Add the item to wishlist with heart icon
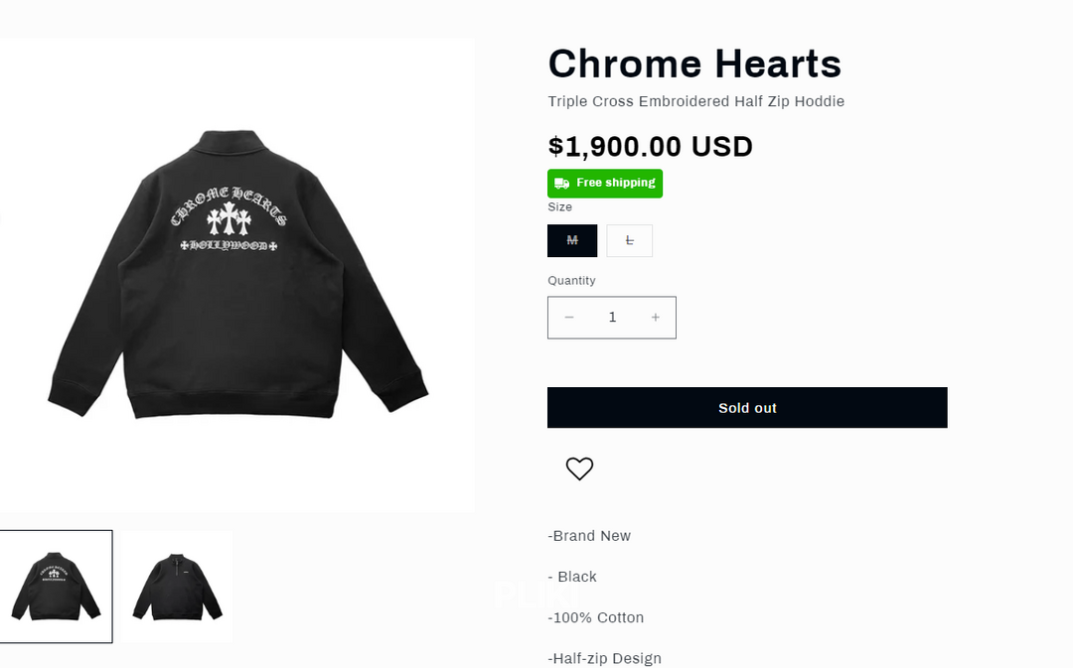Screen dimensions: 1073x668 coord(579,468)
